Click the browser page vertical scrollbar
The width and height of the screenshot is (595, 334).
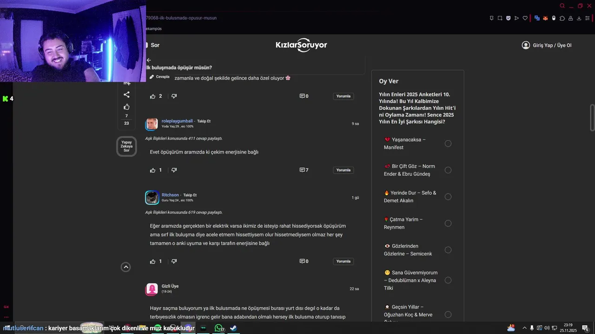pos(592,118)
